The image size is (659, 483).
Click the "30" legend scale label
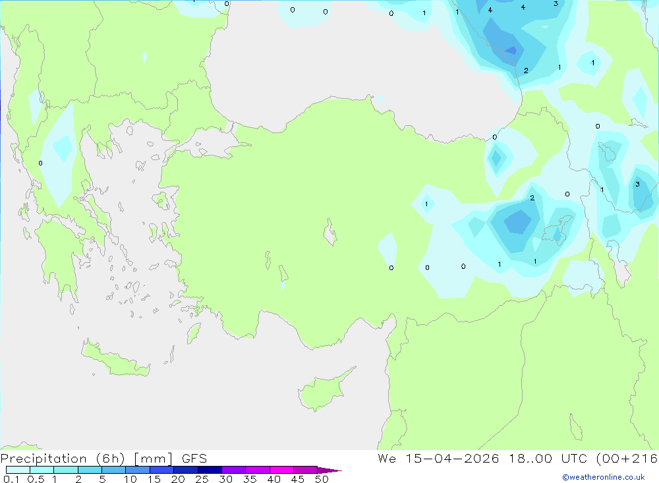pyautogui.click(x=226, y=479)
